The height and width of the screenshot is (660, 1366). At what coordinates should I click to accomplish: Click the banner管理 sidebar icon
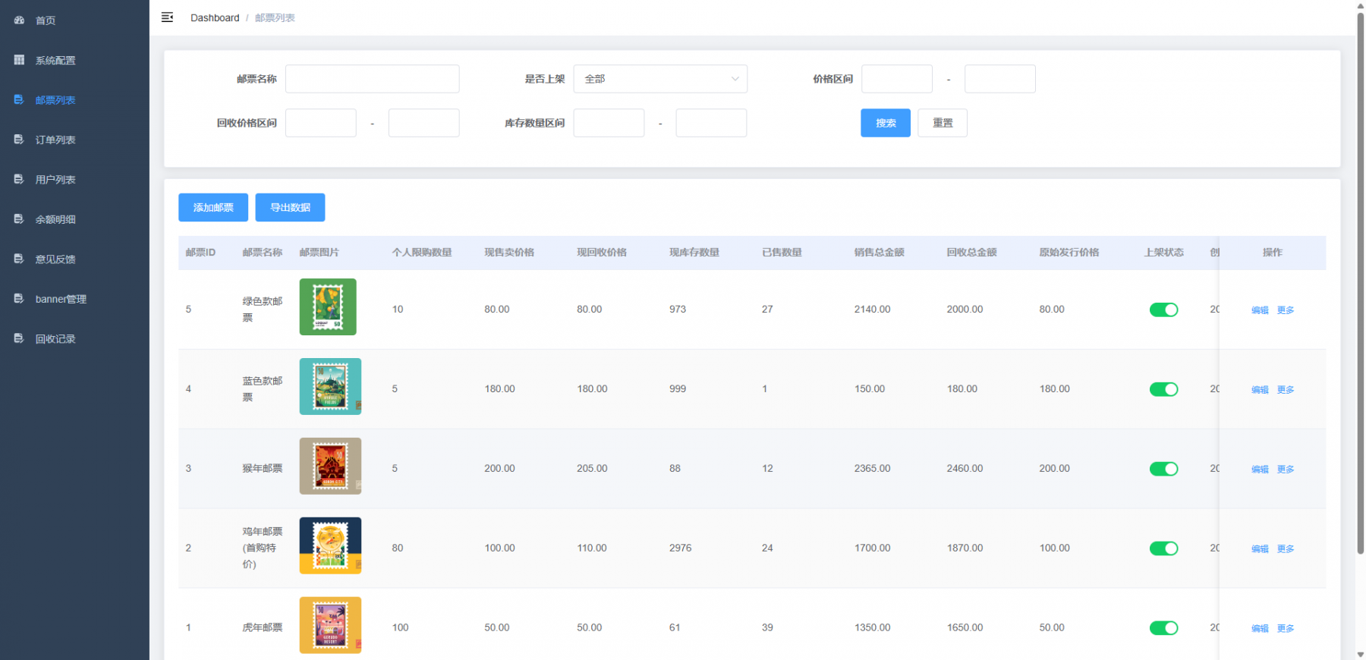point(19,299)
